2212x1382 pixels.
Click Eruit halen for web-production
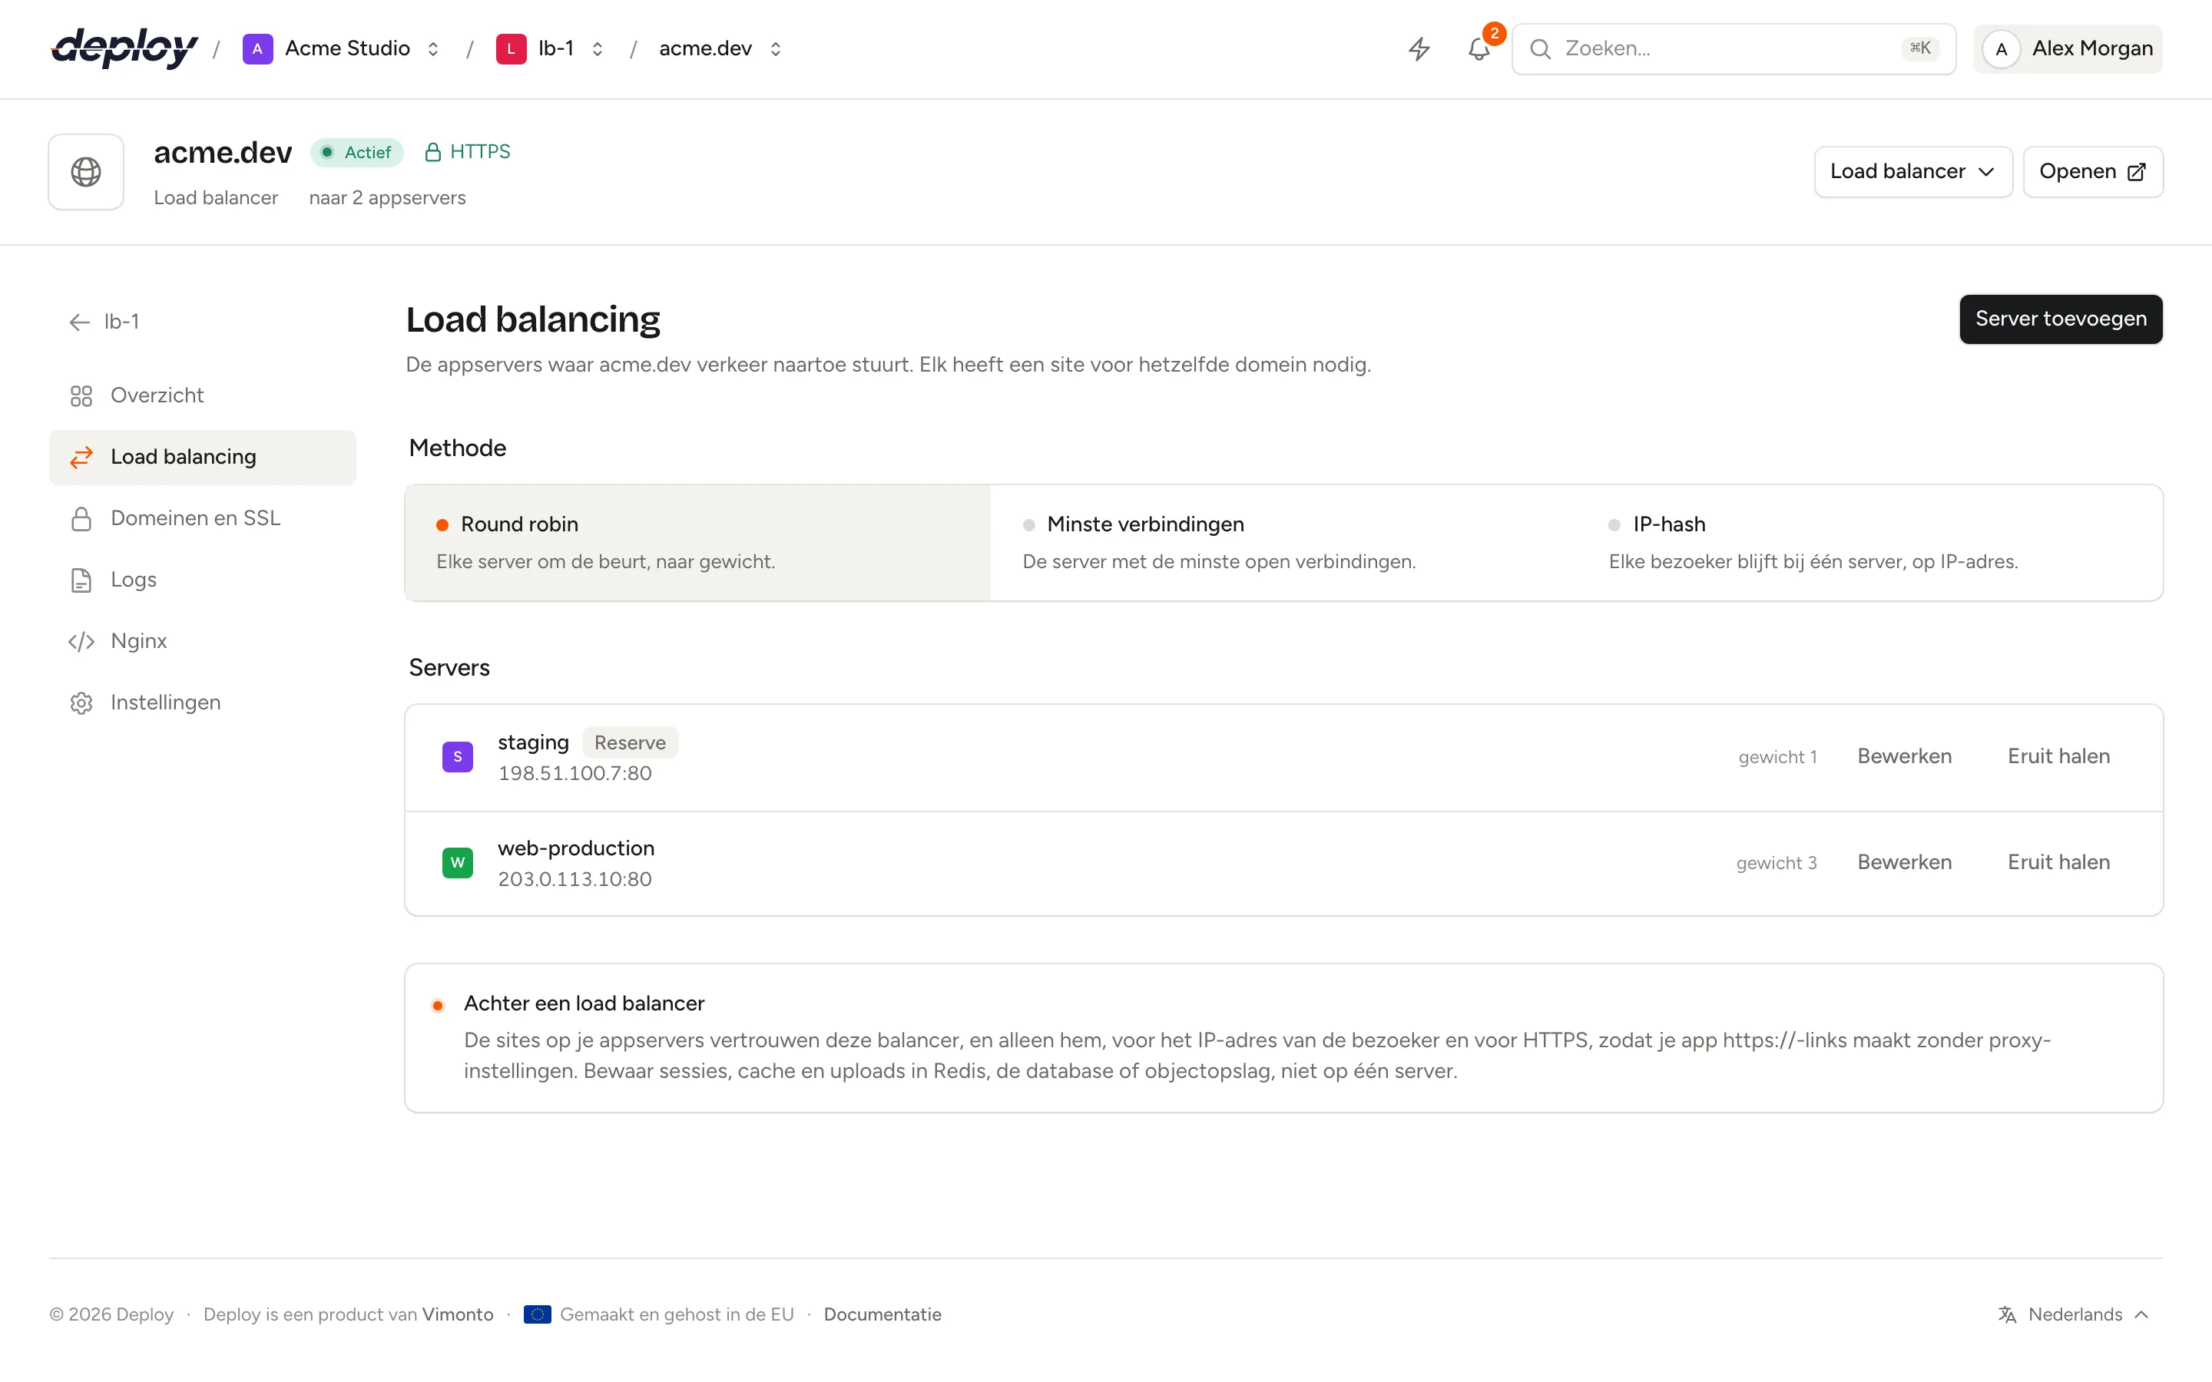coord(2058,863)
